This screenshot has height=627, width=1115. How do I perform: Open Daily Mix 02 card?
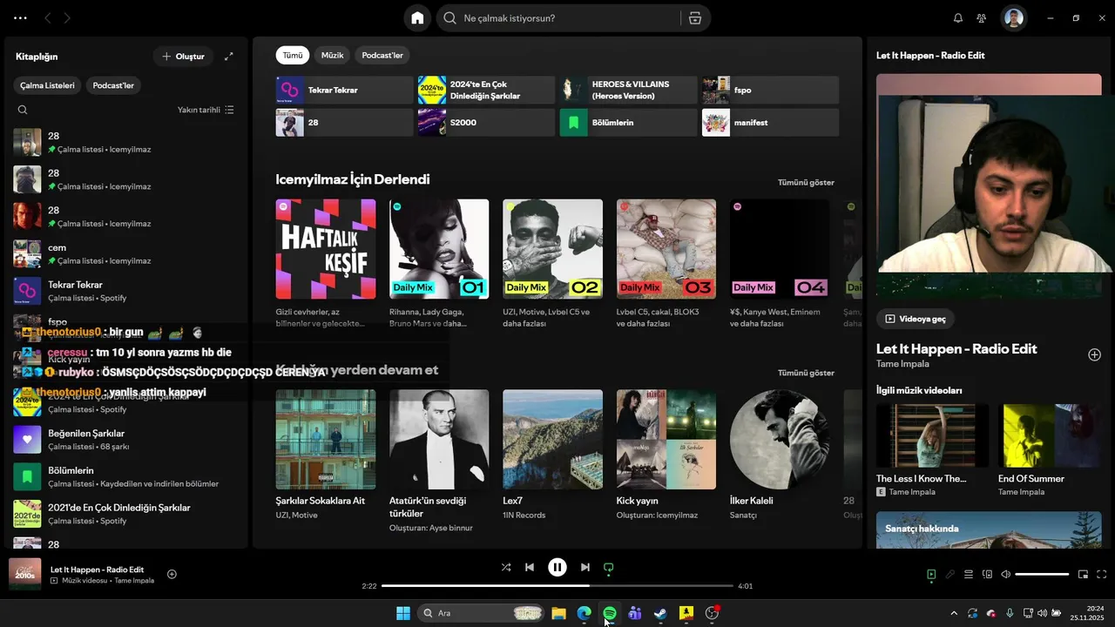click(x=552, y=262)
